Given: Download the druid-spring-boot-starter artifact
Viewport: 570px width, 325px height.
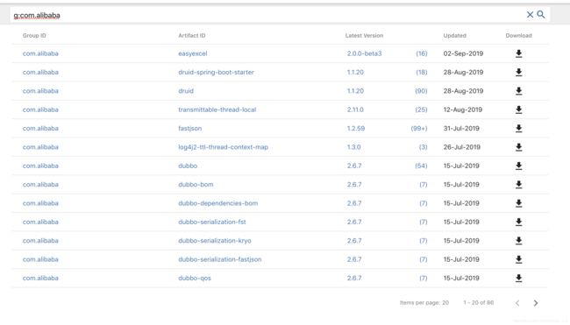Looking at the screenshot, I should (x=519, y=72).
